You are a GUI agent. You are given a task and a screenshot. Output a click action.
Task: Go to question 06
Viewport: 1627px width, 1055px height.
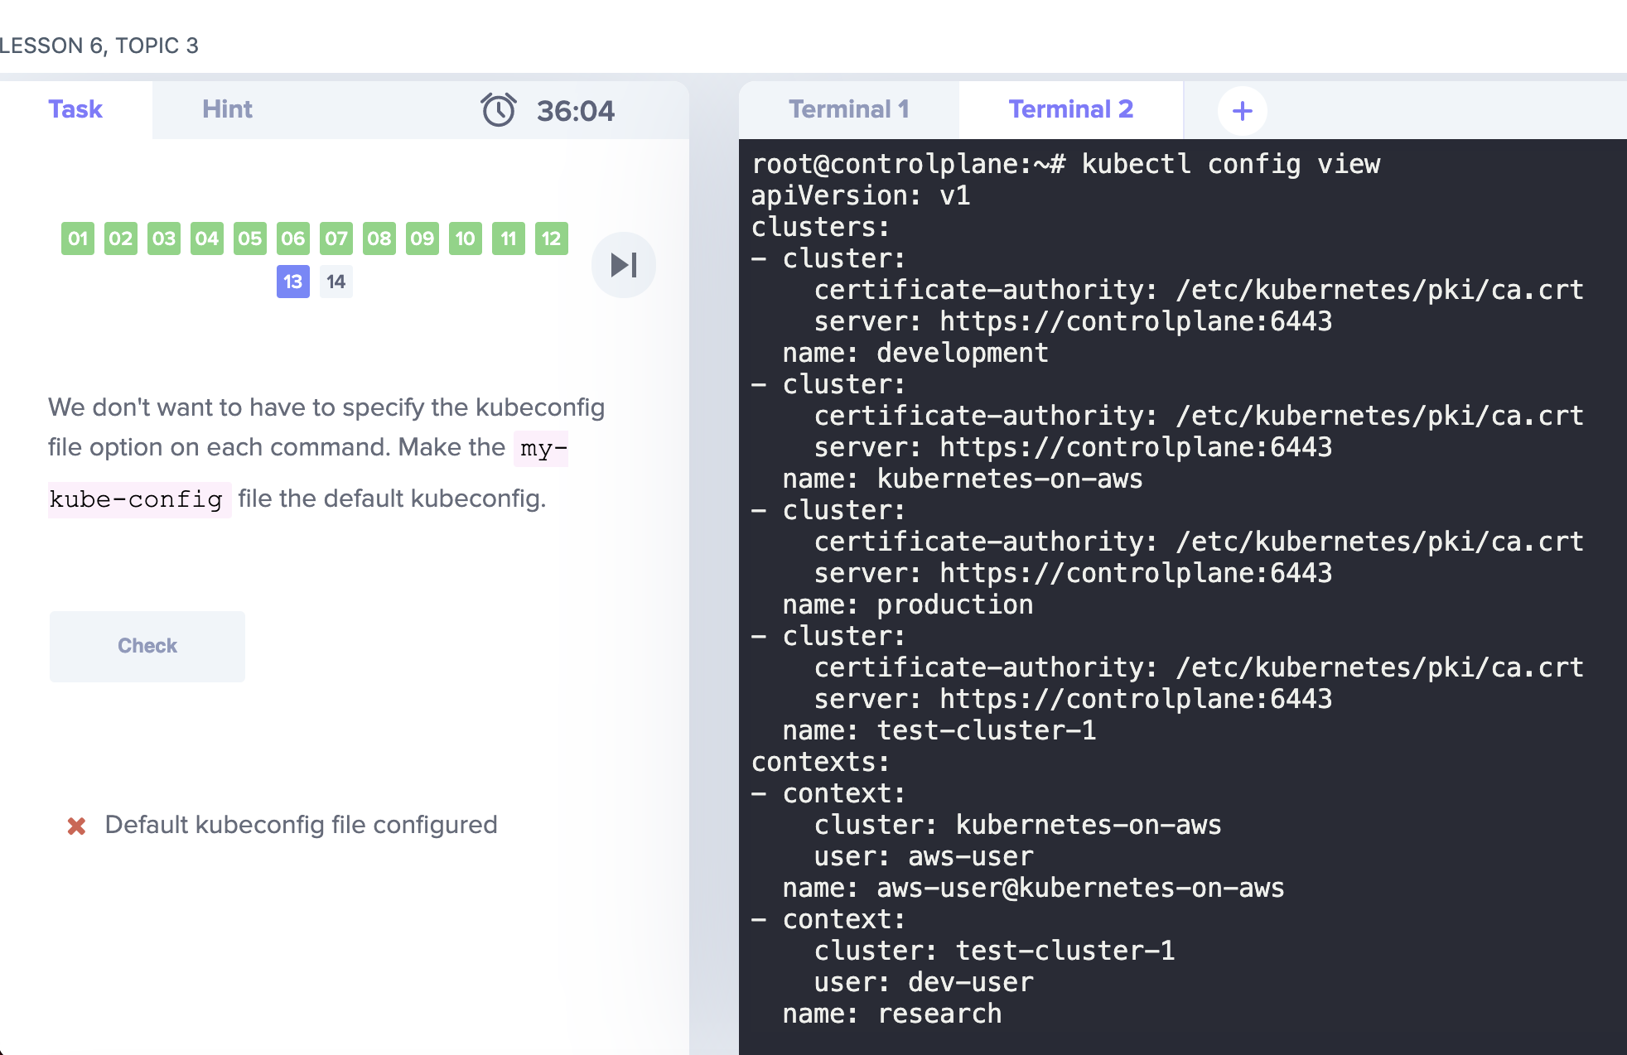click(293, 238)
